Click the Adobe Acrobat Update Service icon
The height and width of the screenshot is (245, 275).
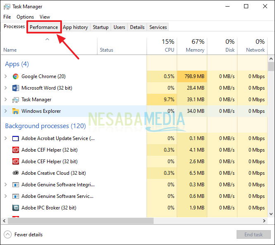coord(16,138)
